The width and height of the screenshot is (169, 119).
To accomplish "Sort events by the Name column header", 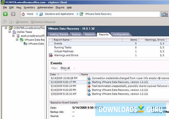I will tap(125, 74).
